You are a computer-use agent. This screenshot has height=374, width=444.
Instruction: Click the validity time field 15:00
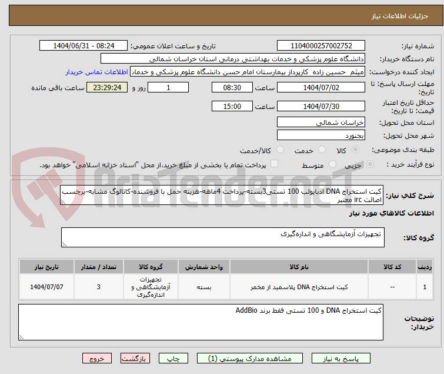[232, 107]
